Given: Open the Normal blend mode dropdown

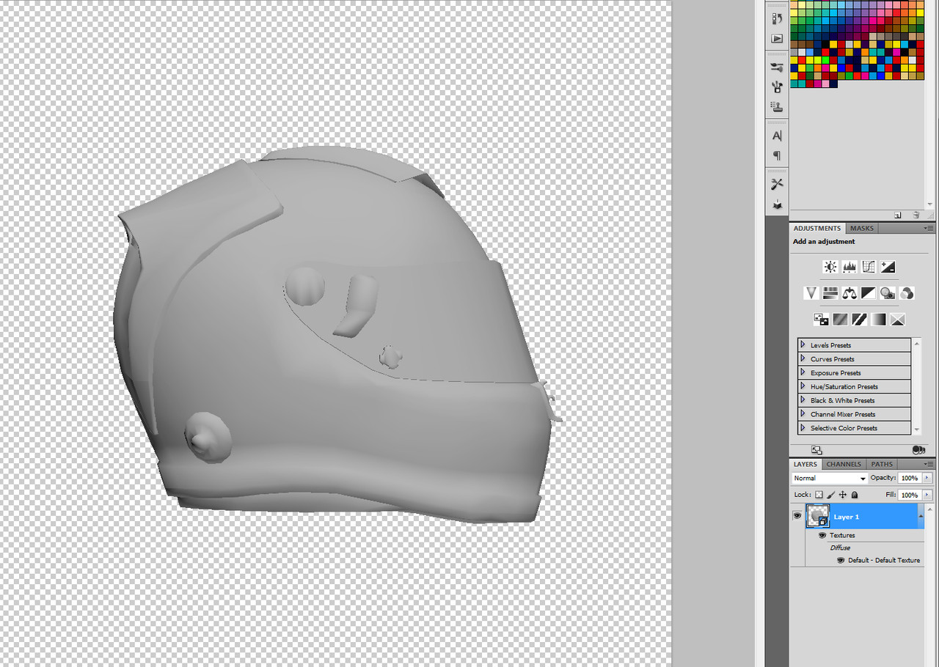Looking at the screenshot, I should pyautogui.click(x=830, y=478).
